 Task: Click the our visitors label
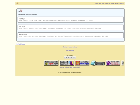pos(70,55)
